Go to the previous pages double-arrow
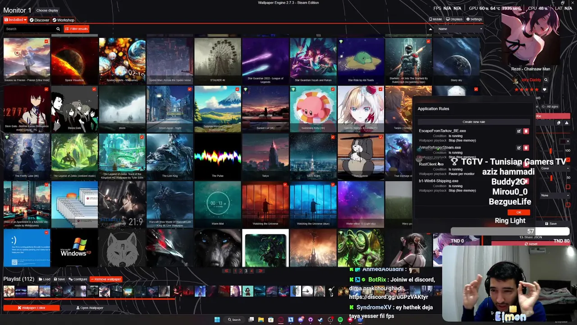Viewport: 577px width, 325px height. [x=227, y=271]
